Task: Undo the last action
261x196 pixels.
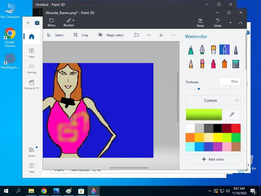Action: (x=218, y=23)
